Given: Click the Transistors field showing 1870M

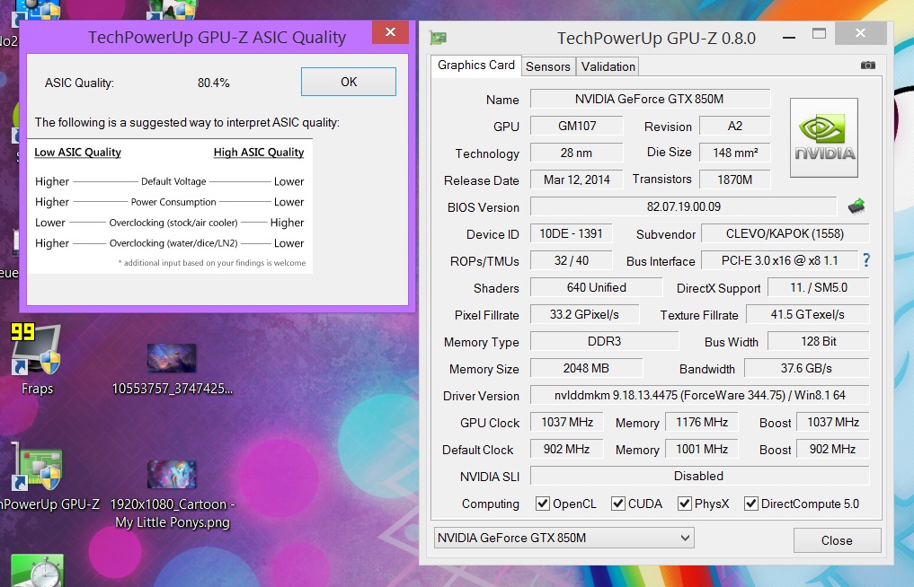Looking at the screenshot, I should point(734,180).
